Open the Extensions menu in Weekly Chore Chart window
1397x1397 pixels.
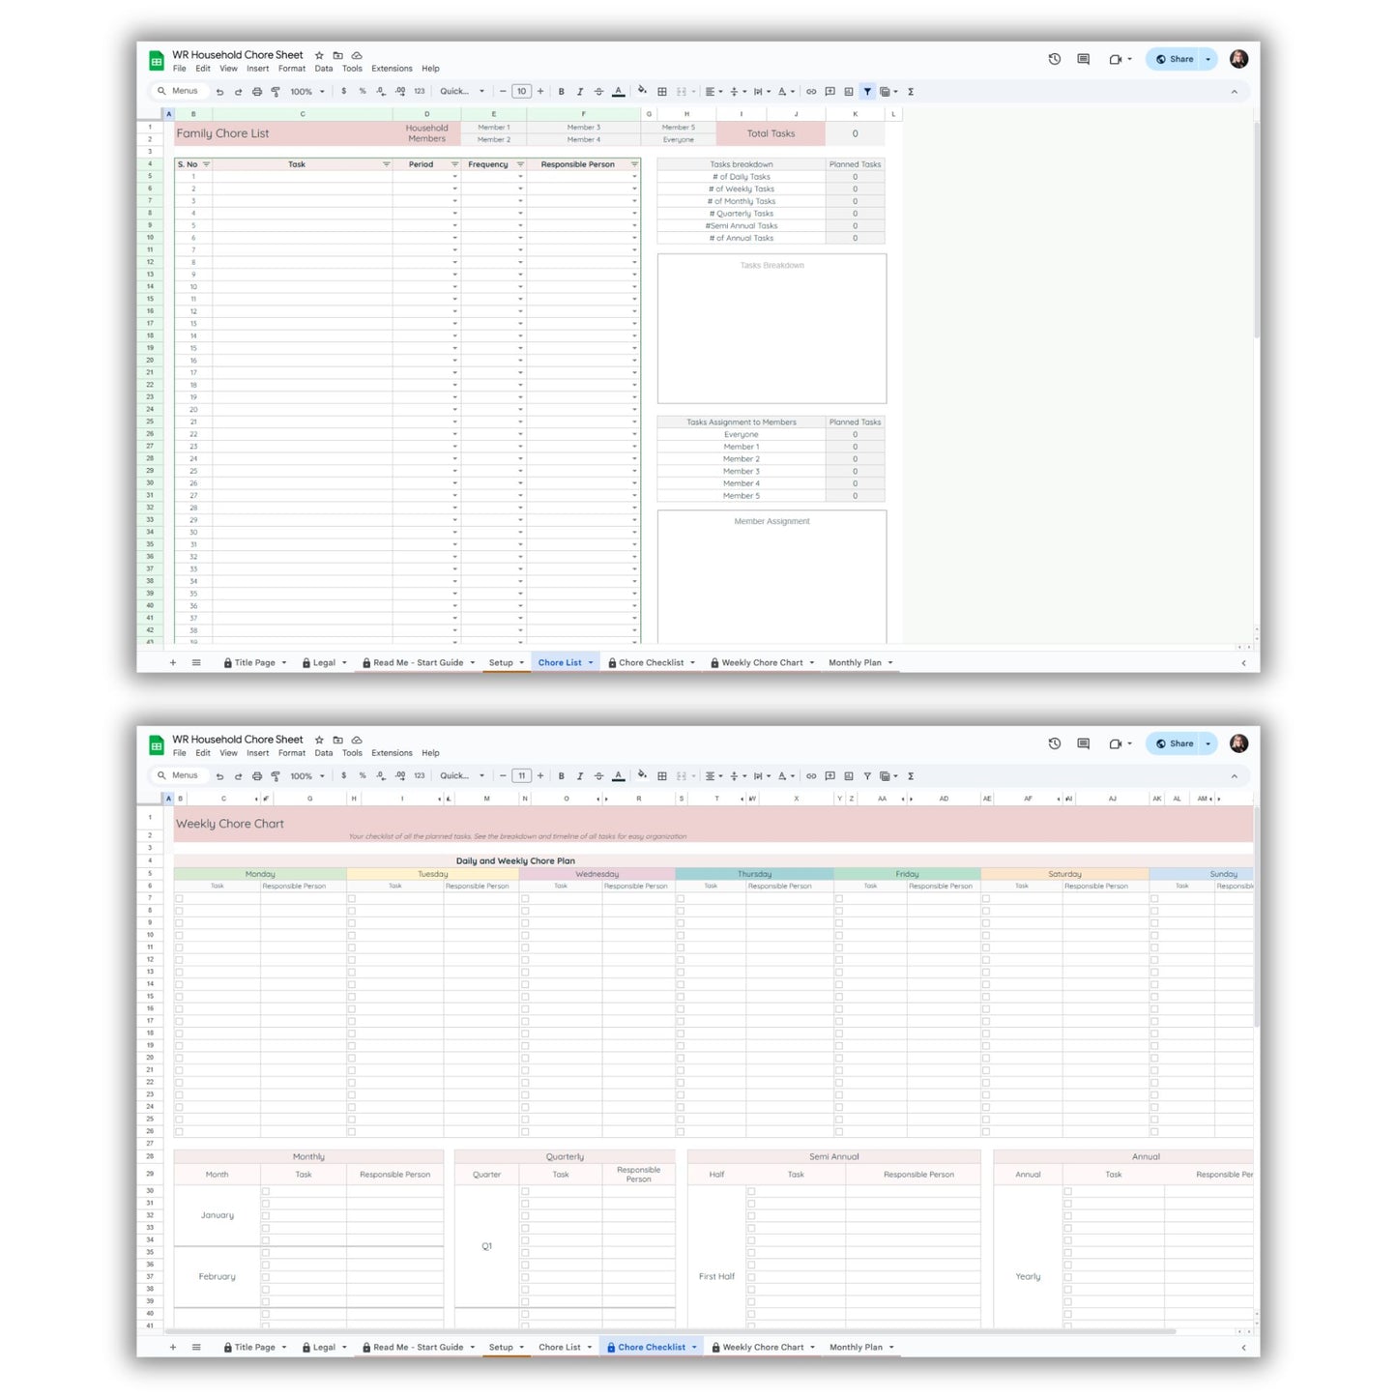[392, 753]
